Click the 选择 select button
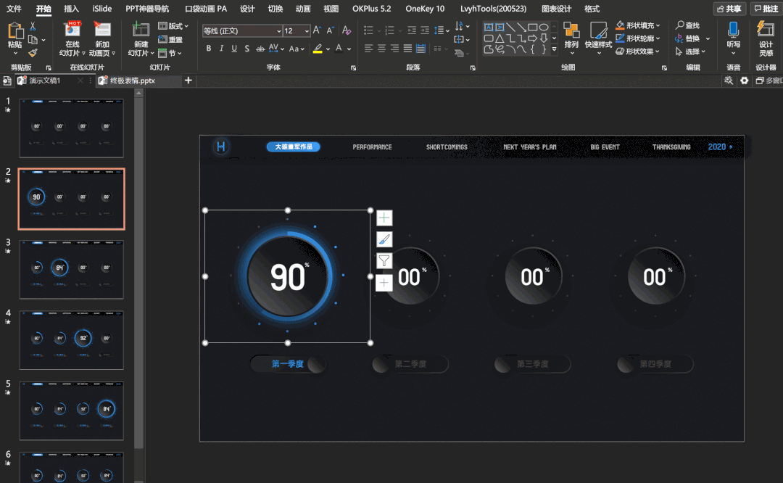783x483 pixels. tap(688, 51)
